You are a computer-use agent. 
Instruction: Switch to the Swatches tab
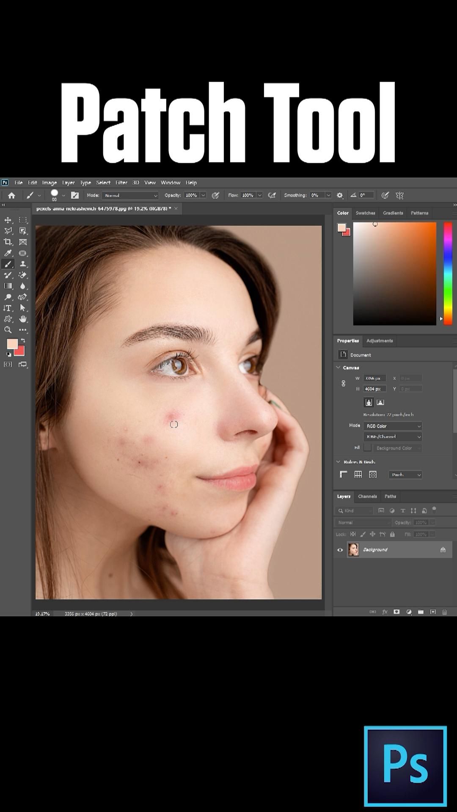click(366, 213)
